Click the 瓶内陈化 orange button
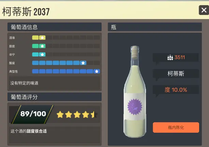Screen dimensions: 209x147 [x=176, y=128]
